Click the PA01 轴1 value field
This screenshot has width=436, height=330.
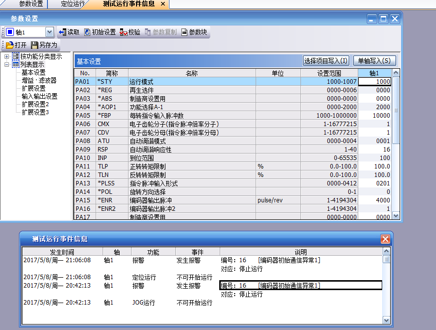[x=375, y=82]
